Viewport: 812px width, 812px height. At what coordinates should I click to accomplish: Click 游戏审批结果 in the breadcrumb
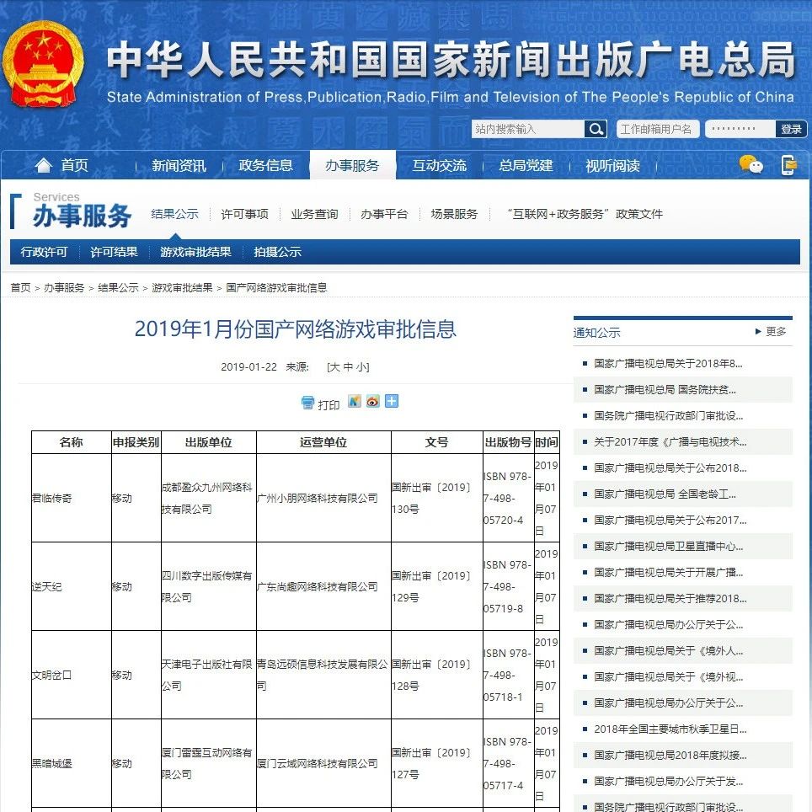182,287
